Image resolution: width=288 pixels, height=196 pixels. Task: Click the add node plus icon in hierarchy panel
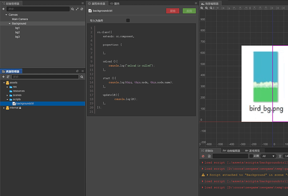tap(3, 9)
